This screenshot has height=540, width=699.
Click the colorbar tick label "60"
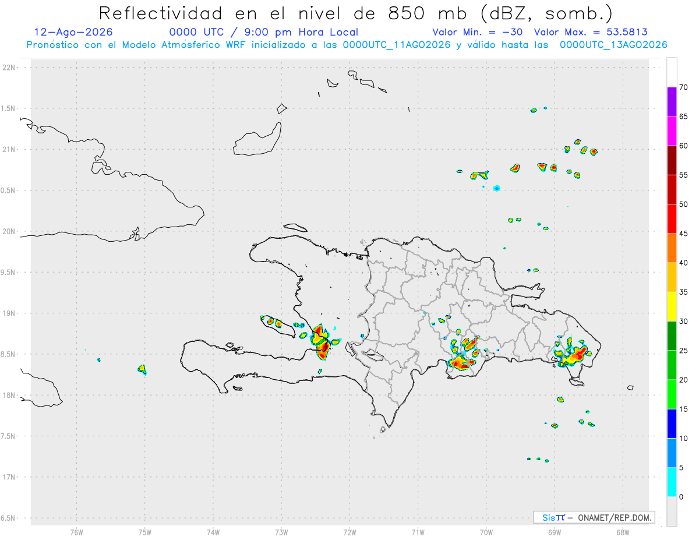[x=684, y=146]
